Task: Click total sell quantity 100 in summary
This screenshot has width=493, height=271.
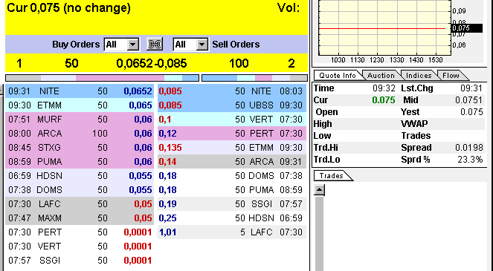Action: click(x=239, y=63)
